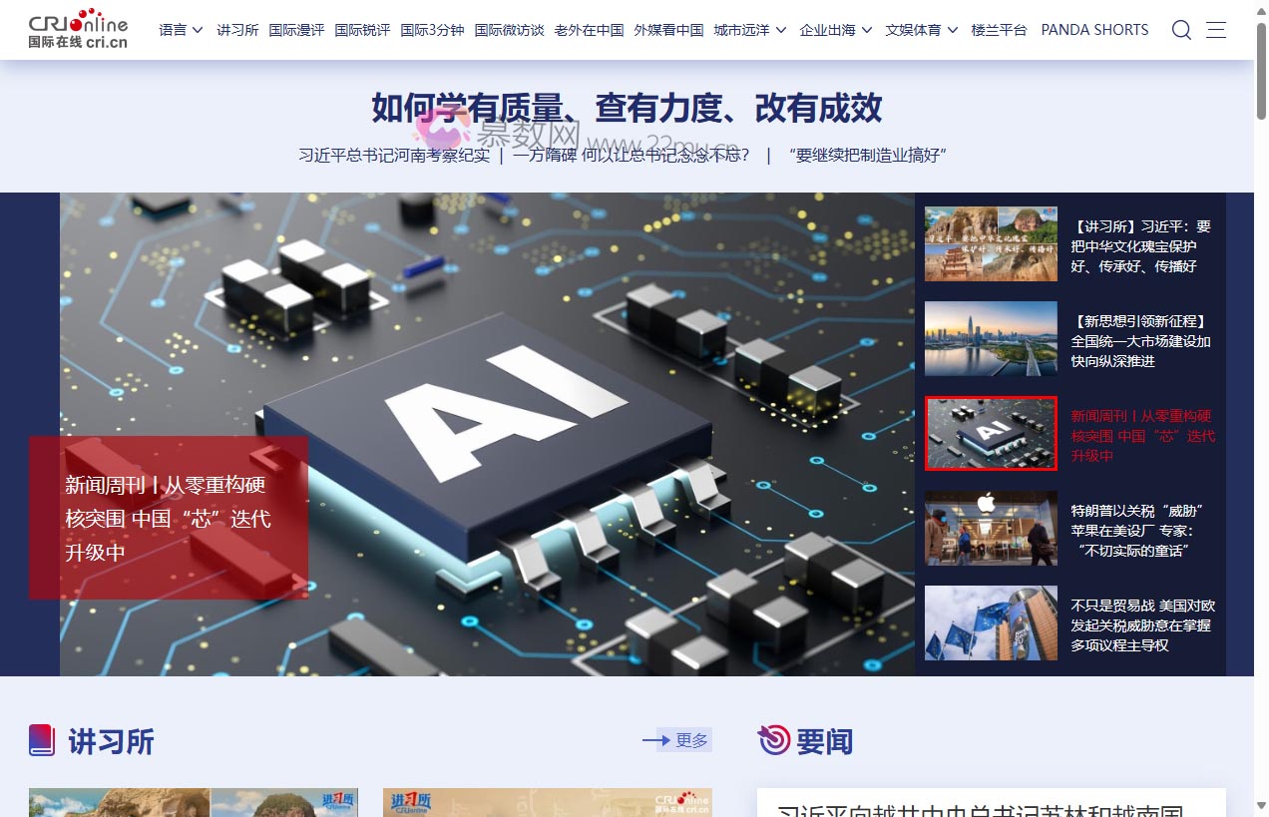Open the 企业出海 dropdown menu
Image resolution: width=1269 pixels, height=817 pixels.
pos(836,30)
